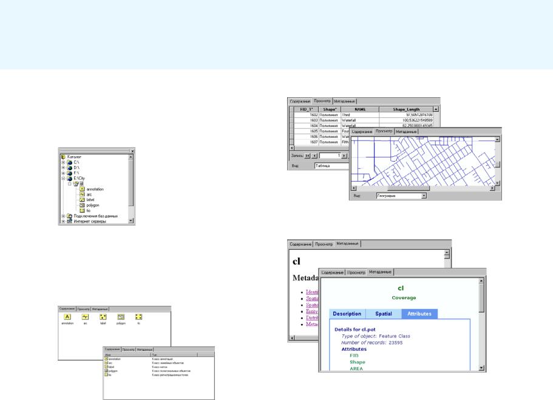Open the Spatial tab in cl Coverage metadata

[x=384, y=314]
